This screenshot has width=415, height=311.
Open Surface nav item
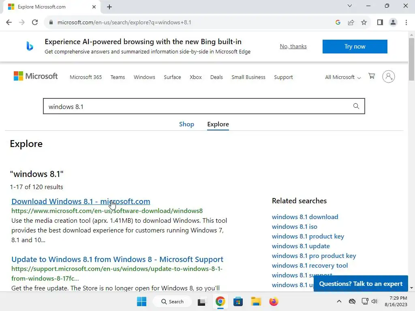point(172,77)
